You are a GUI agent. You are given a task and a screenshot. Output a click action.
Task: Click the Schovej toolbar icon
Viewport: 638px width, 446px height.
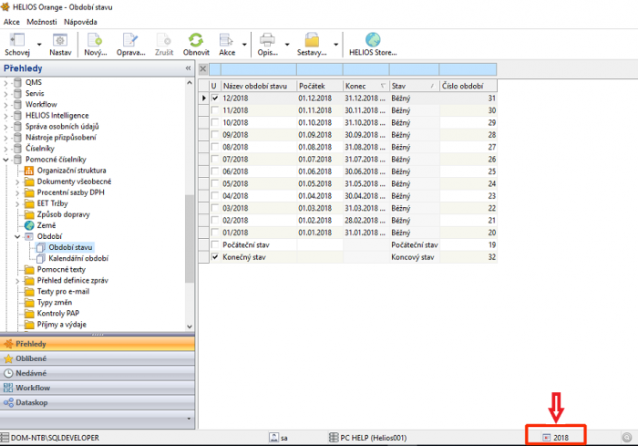click(x=17, y=40)
